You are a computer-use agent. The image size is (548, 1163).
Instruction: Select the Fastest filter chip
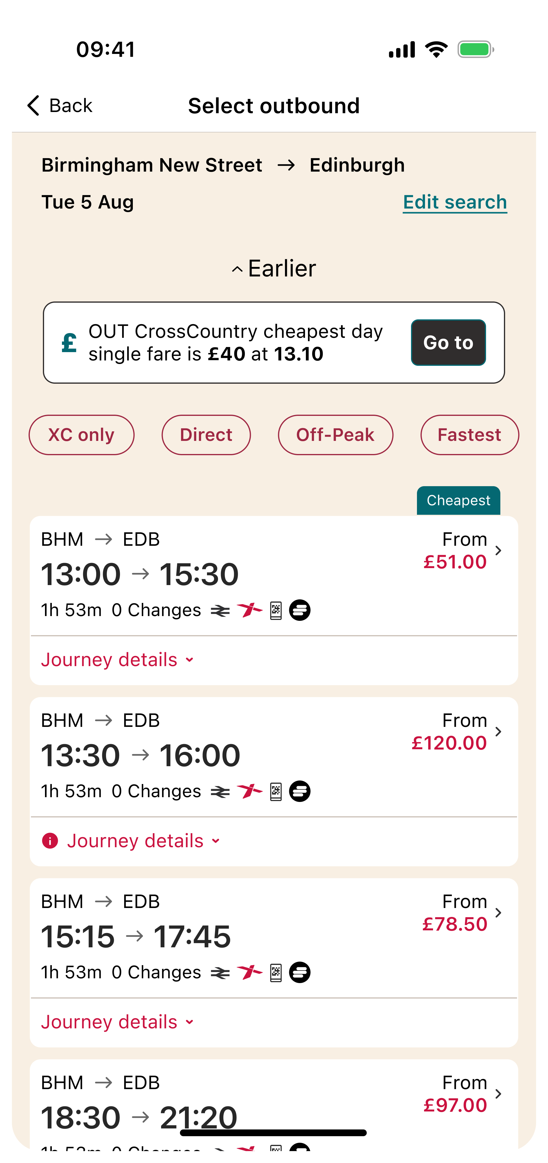pos(469,435)
